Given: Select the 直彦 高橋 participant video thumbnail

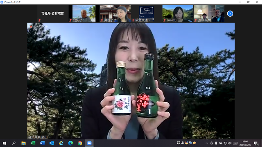Looking at the screenshot, I should [209, 13].
